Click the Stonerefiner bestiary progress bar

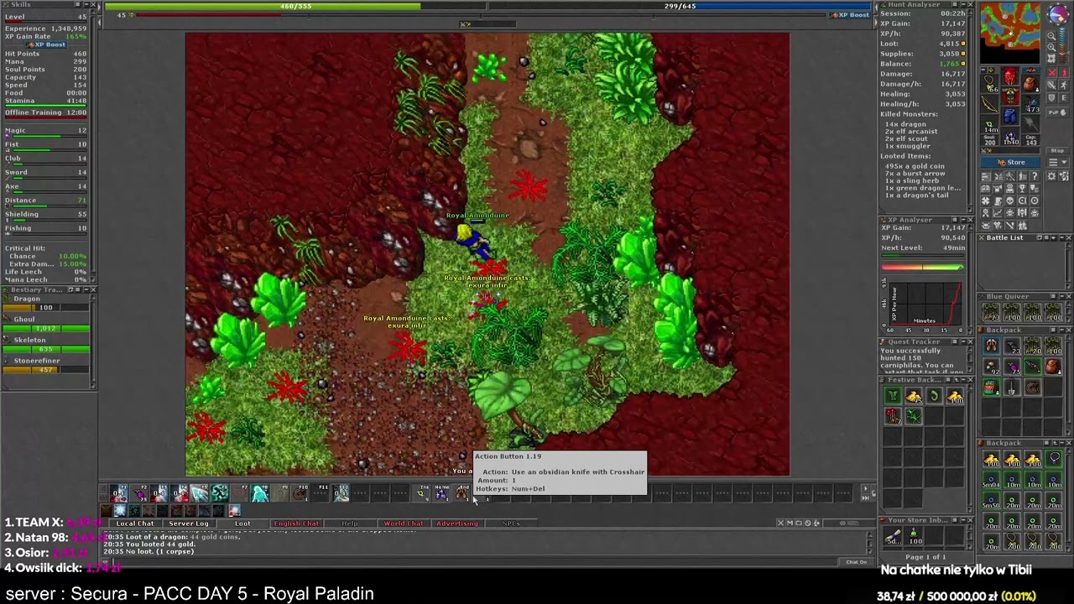[x=46, y=370]
